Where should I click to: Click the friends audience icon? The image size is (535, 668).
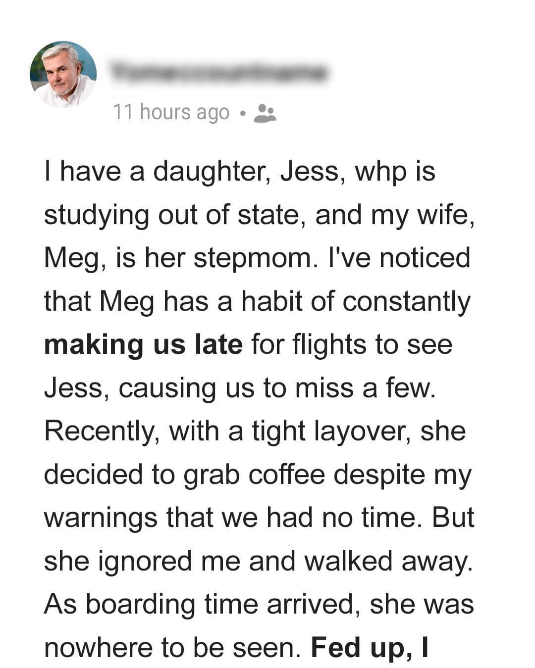tap(265, 113)
